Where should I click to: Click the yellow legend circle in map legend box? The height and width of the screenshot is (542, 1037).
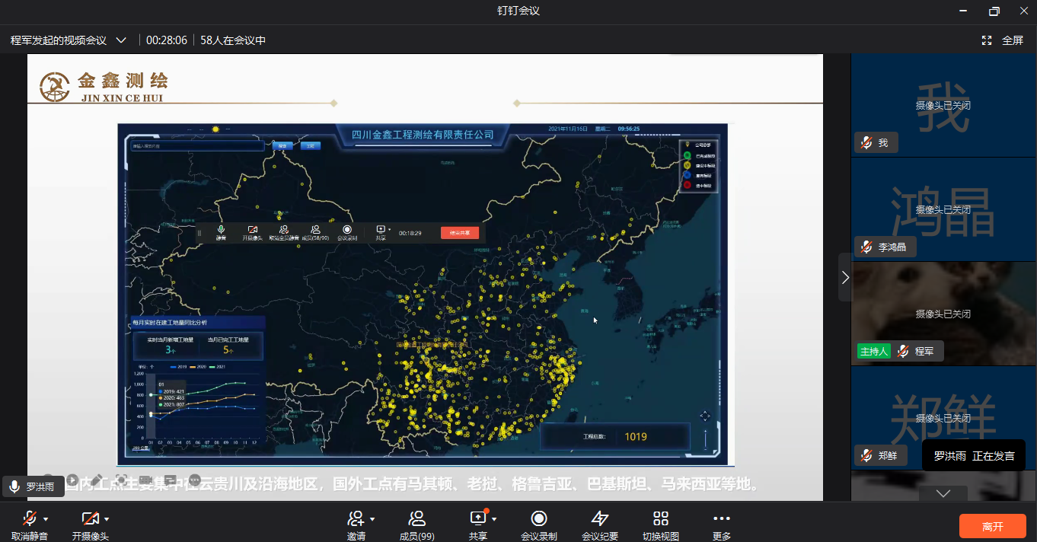click(688, 165)
